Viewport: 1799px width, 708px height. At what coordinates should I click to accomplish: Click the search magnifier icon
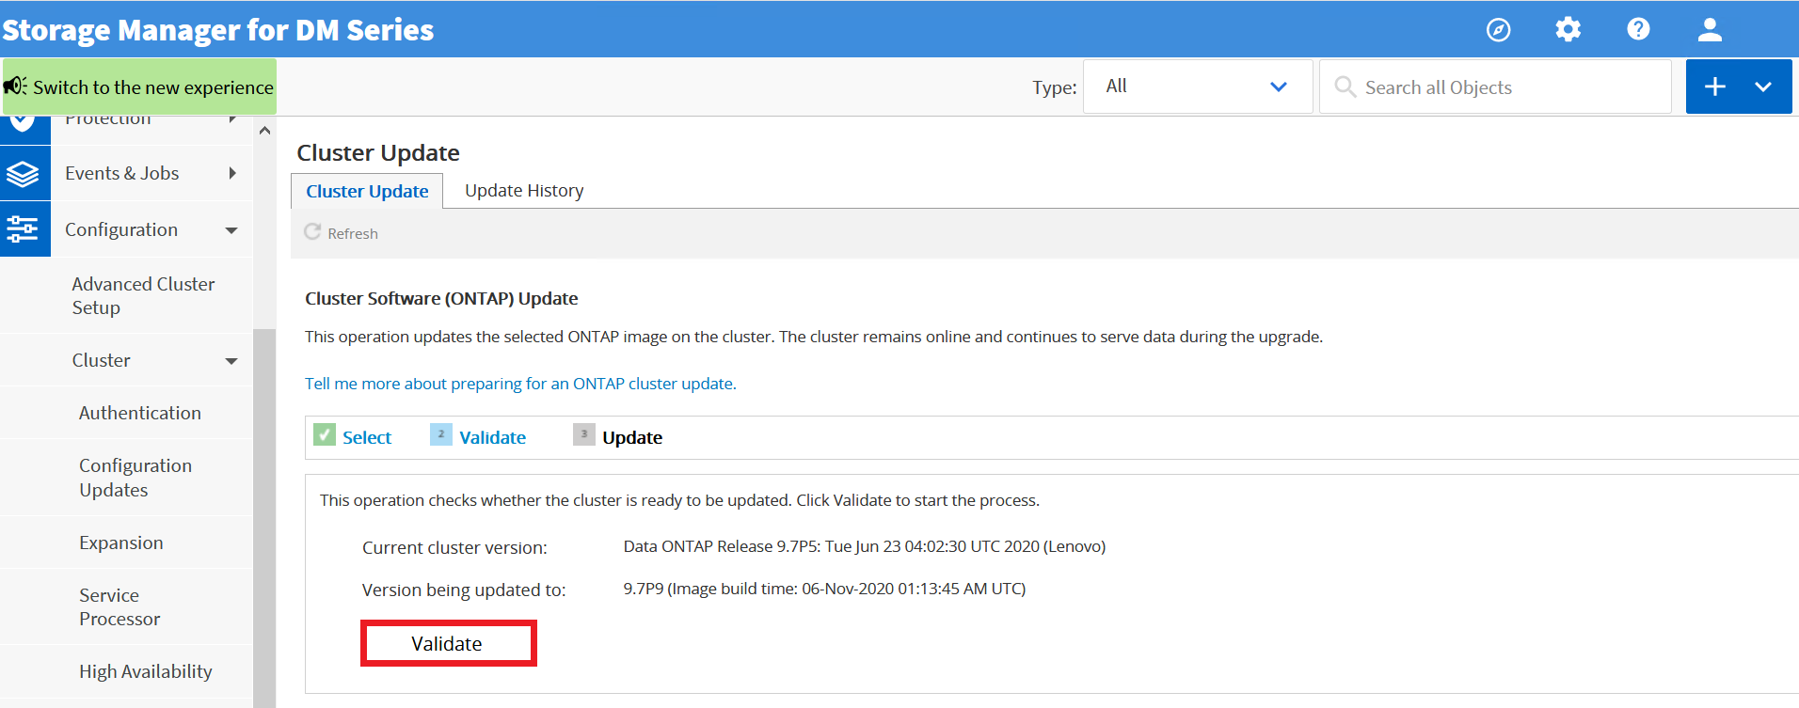coord(1345,87)
